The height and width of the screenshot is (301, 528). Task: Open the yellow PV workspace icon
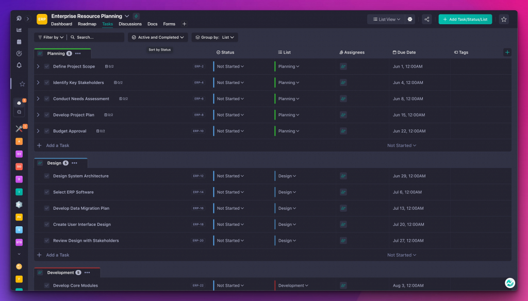19,217
